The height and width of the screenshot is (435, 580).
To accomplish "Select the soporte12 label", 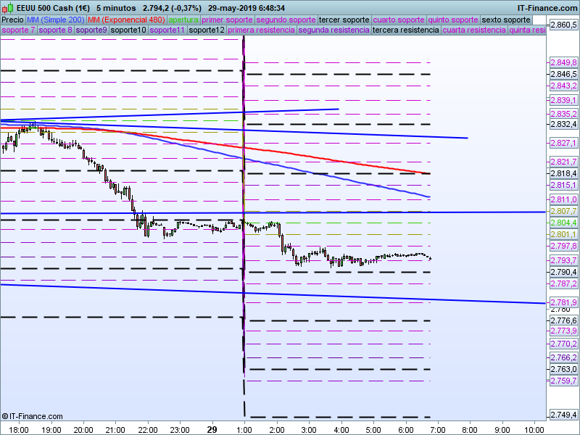I will 207,30.
